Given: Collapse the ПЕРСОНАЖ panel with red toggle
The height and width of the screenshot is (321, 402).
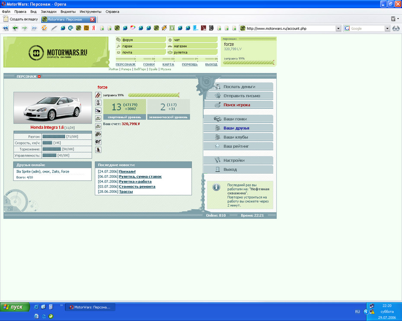Looking at the screenshot, I should pyautogui.click(x=39, y=76).
